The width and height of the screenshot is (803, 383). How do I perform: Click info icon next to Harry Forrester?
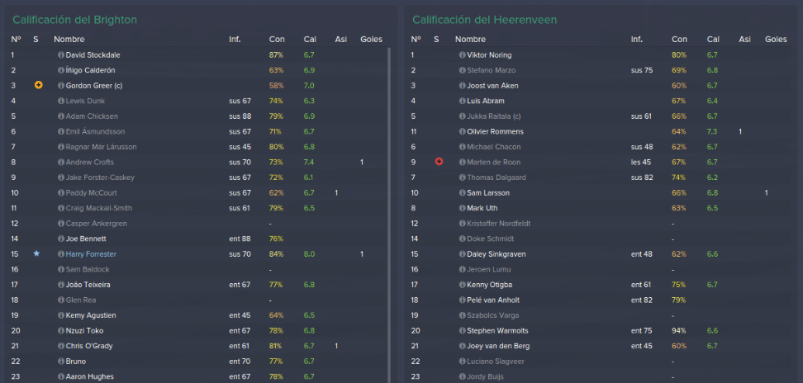[x=61, y=254]
